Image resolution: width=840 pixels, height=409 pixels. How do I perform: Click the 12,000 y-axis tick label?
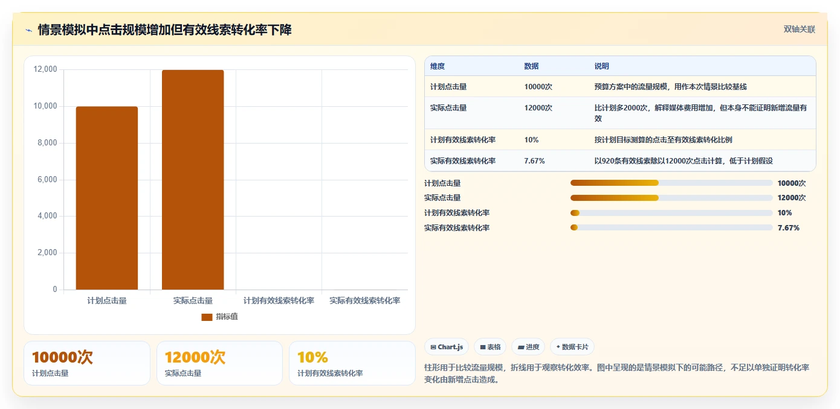(x=45, y=69)
